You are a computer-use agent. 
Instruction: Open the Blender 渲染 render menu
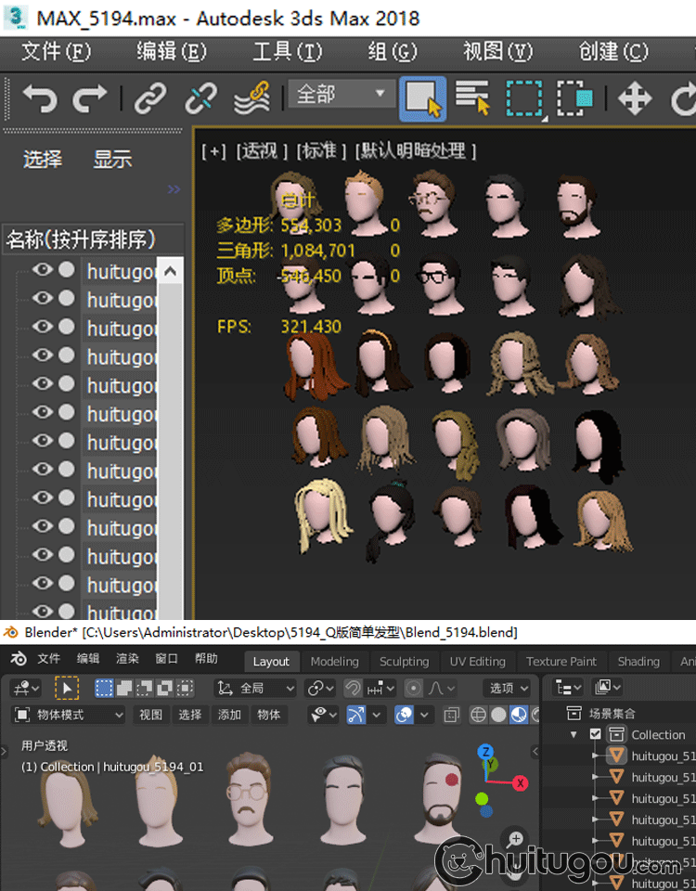tap(127, 659)
